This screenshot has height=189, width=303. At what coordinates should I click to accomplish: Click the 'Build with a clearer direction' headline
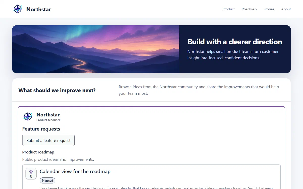tap(235, 42)
